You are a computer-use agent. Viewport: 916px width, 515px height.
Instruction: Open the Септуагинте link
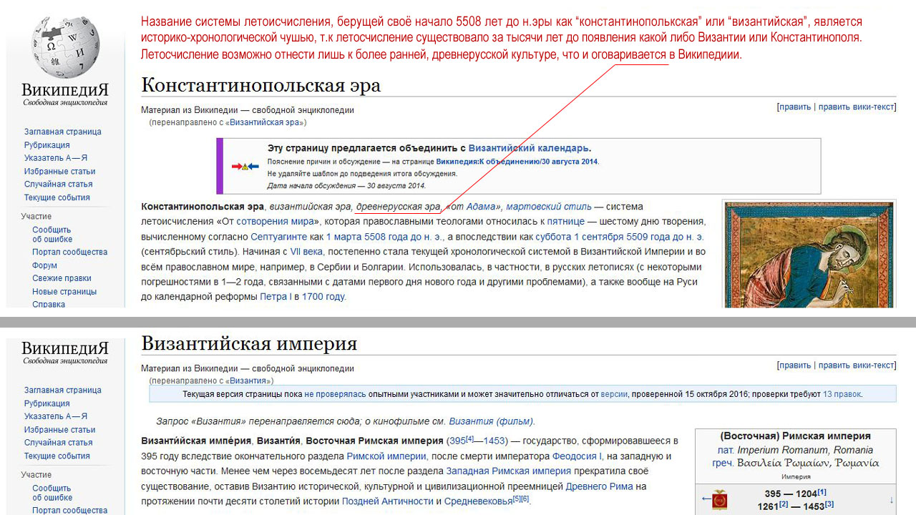[x=280, y=237]
